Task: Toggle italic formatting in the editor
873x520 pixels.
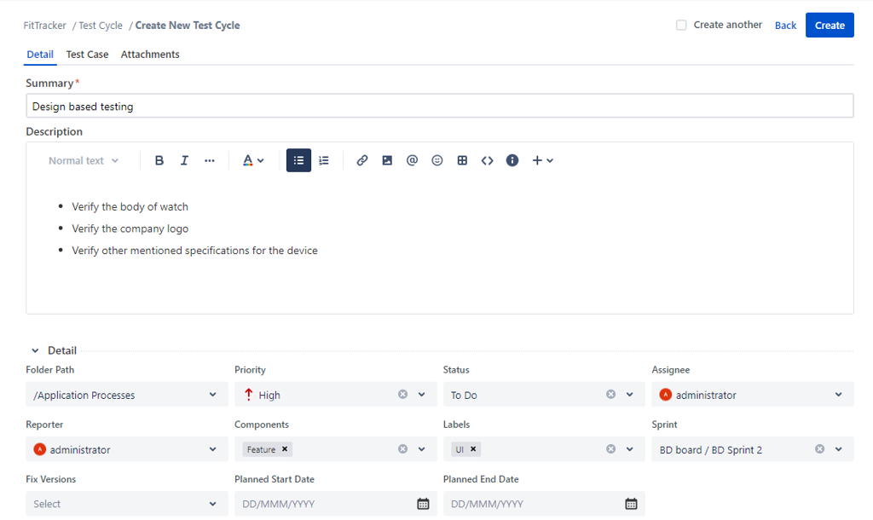Action: pyautogui.click(x=184, y=160)
